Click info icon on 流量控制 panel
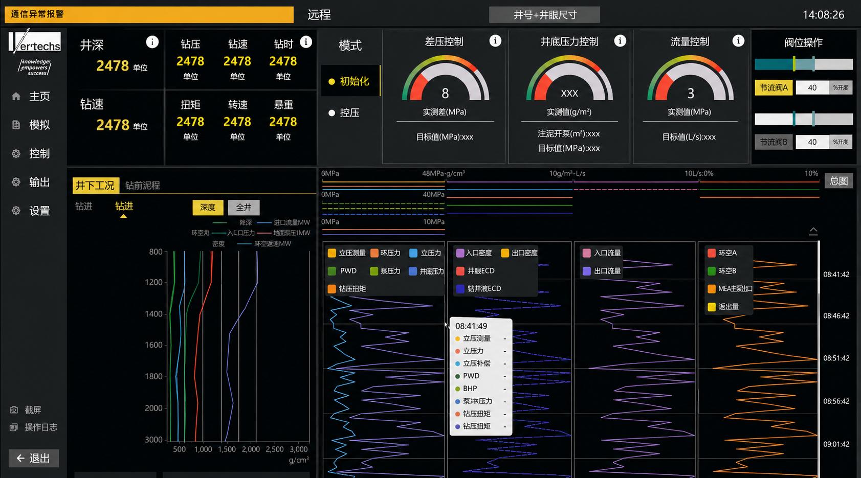 pos(738,41)
